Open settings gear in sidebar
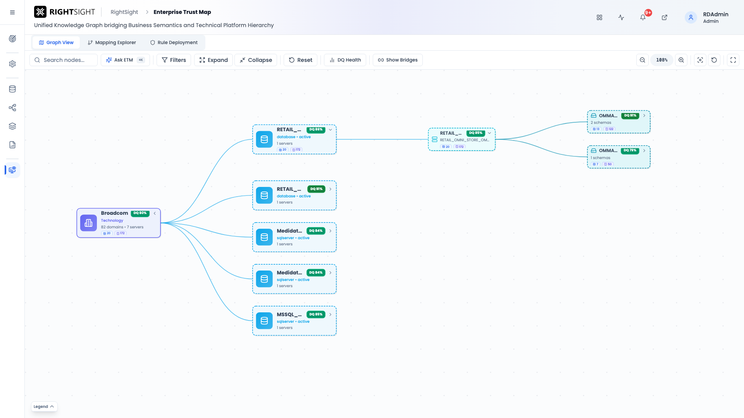The height and width of the screenshot is (418, 744). pyautogui.click(x=12, y=64)
